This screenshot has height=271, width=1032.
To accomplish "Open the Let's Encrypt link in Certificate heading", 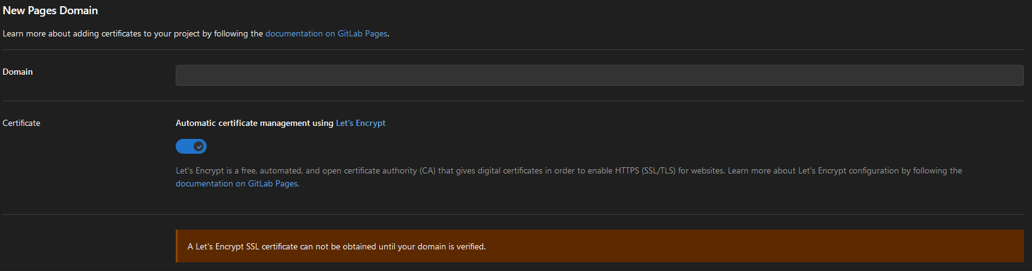I will point(360,123).
